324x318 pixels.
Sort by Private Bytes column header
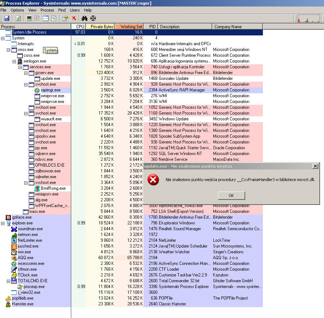[x=100, y=27]
